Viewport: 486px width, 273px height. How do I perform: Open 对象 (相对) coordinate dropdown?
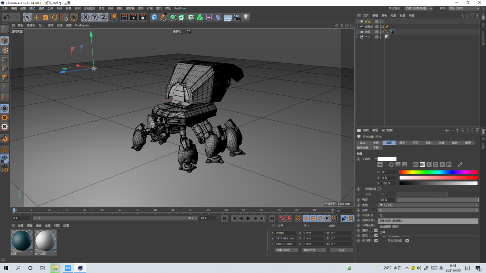pos(286,250)
